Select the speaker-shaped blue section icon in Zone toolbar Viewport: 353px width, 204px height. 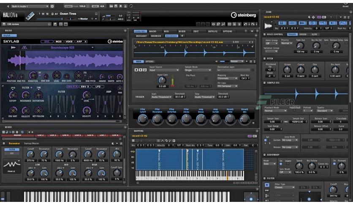[x=333, y=23]
